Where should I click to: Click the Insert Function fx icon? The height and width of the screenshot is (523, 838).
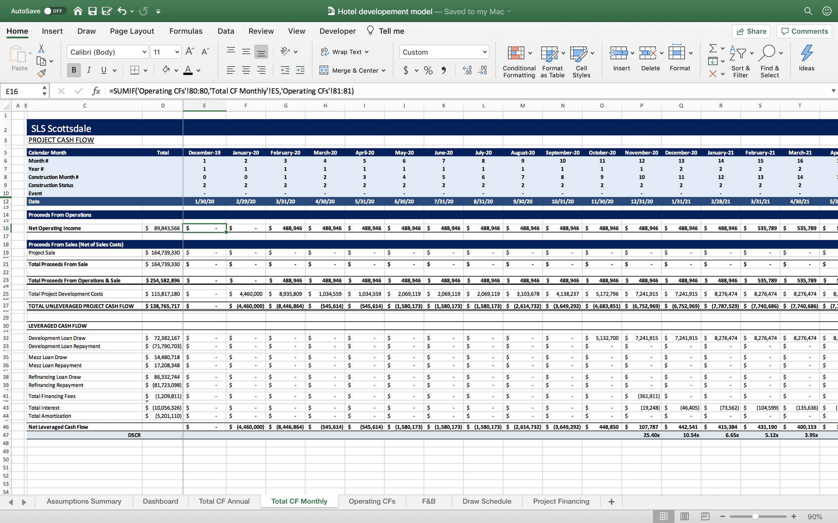pos(96,91)
